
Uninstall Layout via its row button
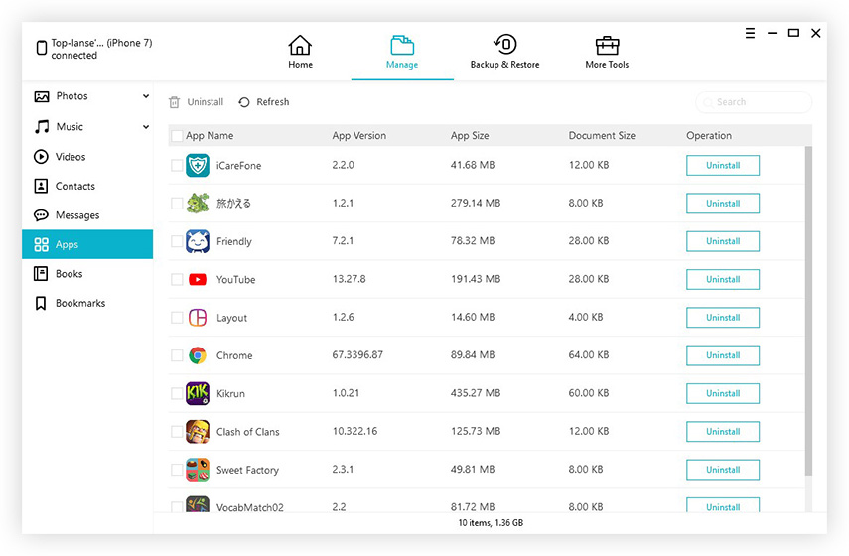723,318
